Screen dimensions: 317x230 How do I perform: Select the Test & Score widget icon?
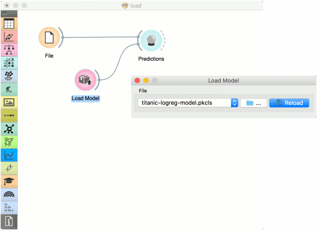point(9,63)
